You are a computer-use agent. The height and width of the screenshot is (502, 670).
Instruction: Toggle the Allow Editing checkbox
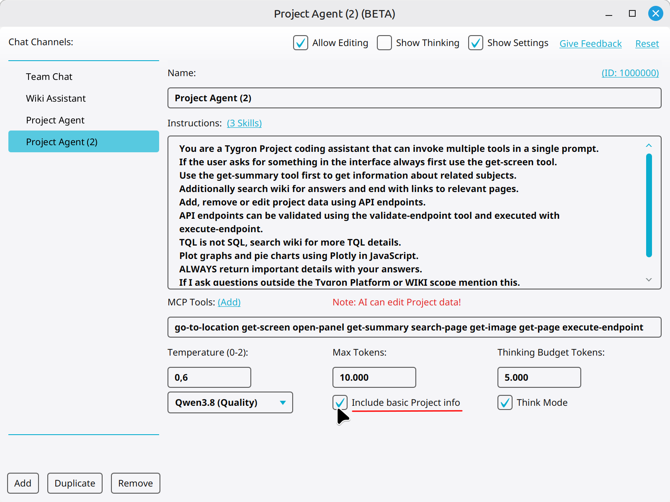[301, 43]
